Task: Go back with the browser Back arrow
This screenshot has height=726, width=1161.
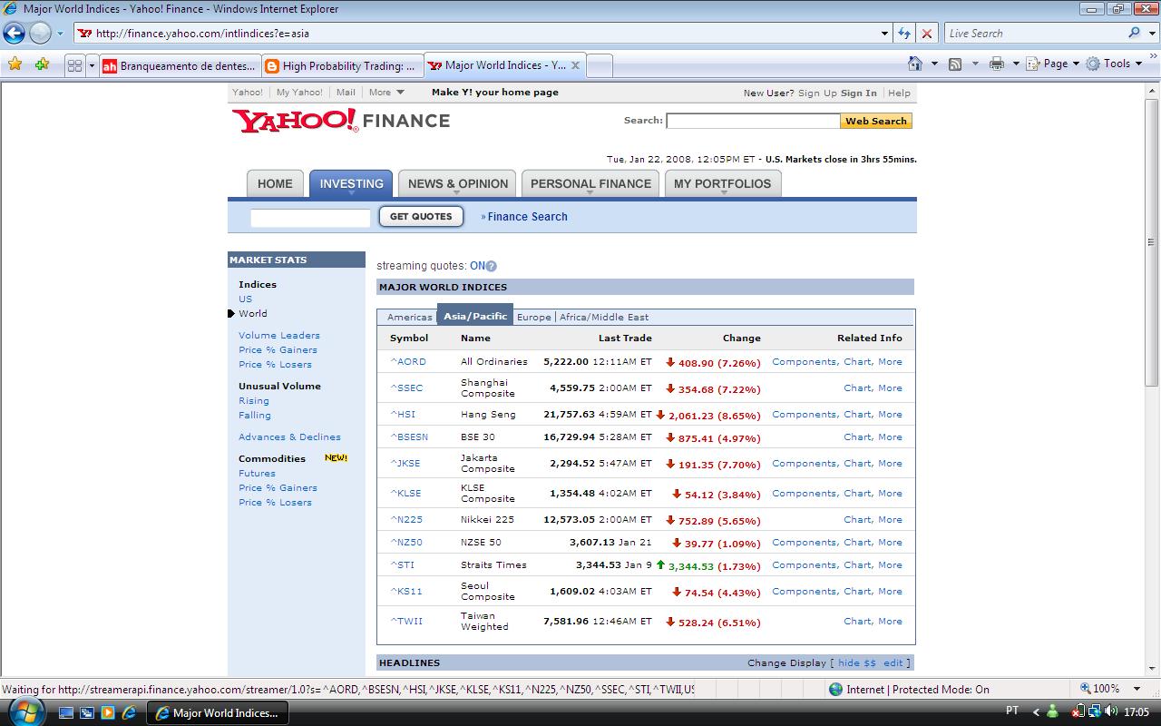Action: tap(14, 34)
